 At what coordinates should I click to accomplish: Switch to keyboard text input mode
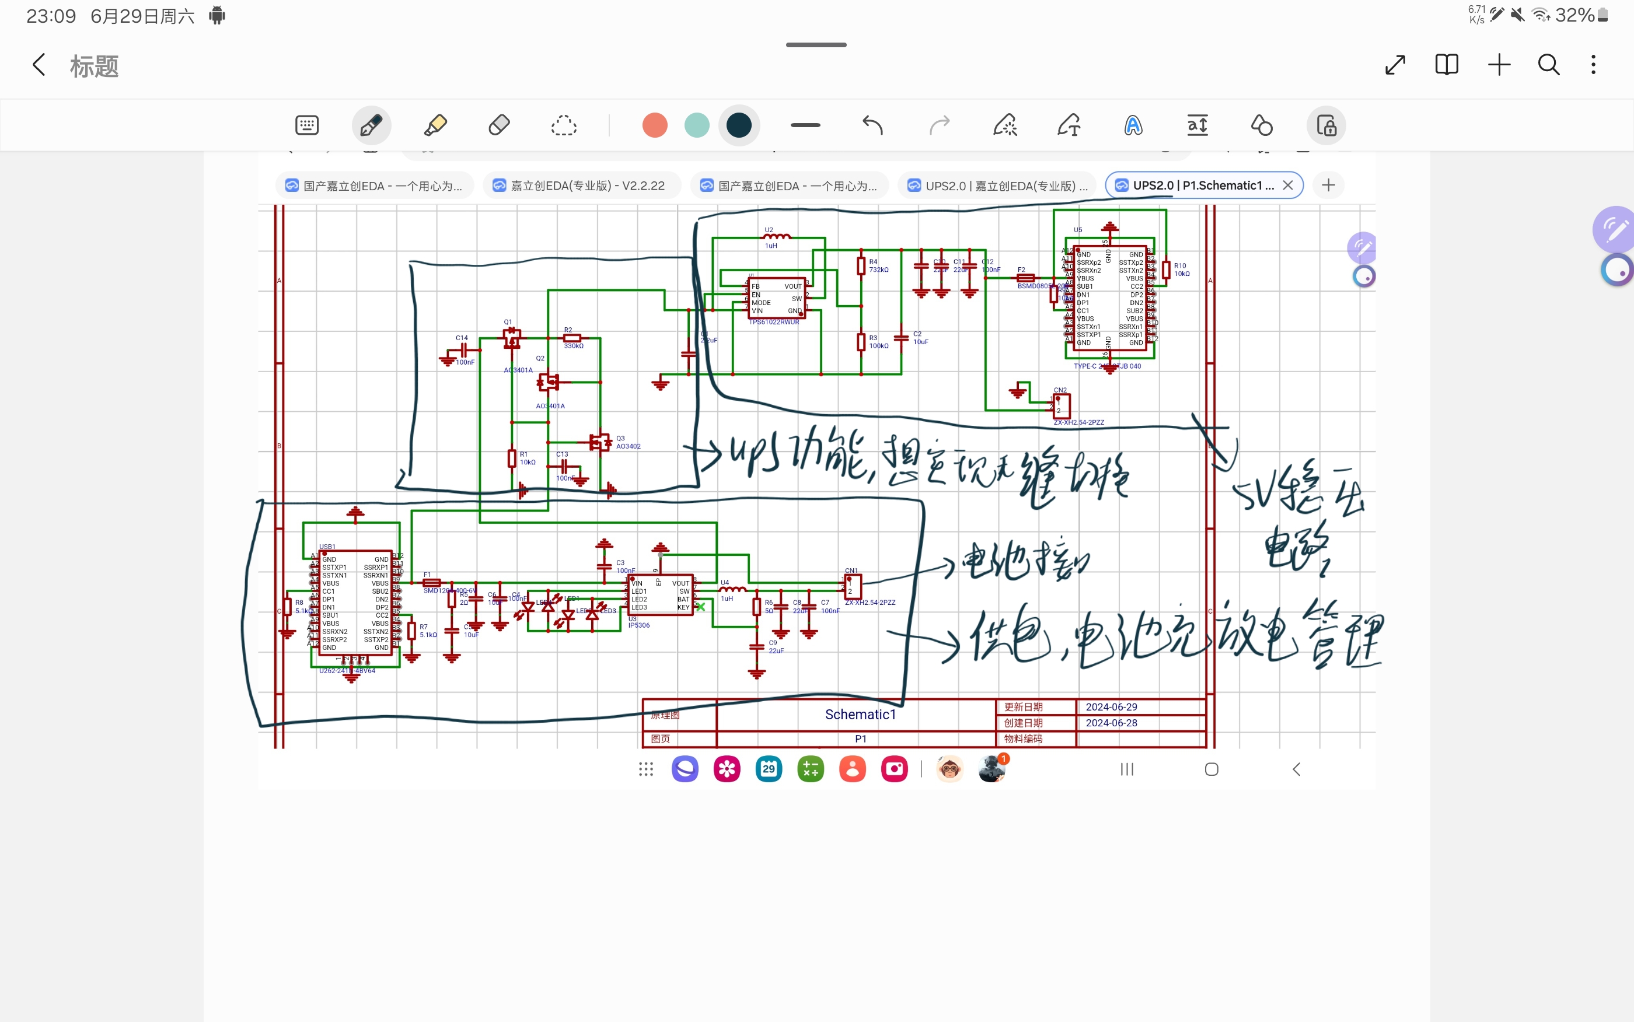[x=307, y=125]
